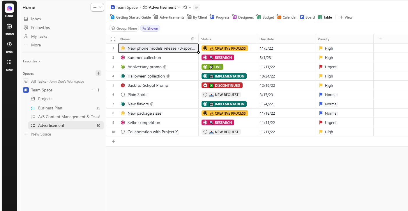The image size is (408, 211).
Task: Switch to the Calendar view tab
Action: (287, 17)
